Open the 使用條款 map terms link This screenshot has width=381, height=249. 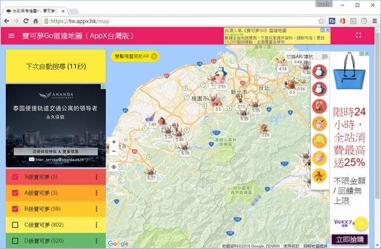[x=291, y=246]
